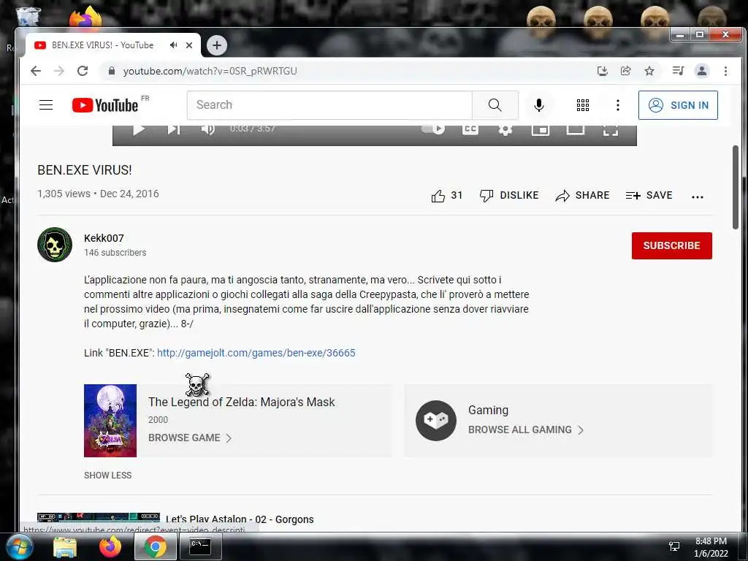Click BROWSE ALL GAMING
The width and height of the screenshot is (748, 561).
(526, 430)
